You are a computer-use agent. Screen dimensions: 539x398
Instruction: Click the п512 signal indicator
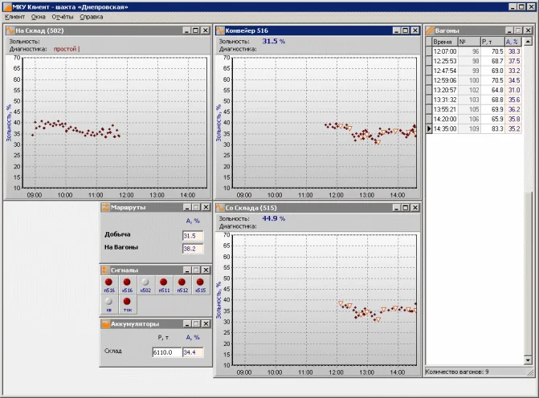click(x=182, y=283)
